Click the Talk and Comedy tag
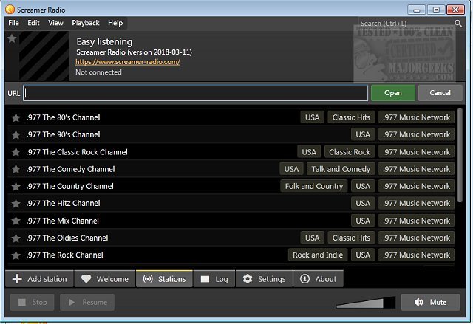 341,169
